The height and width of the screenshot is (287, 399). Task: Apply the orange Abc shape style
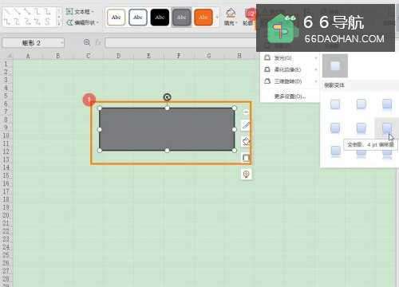pos(203,18)
